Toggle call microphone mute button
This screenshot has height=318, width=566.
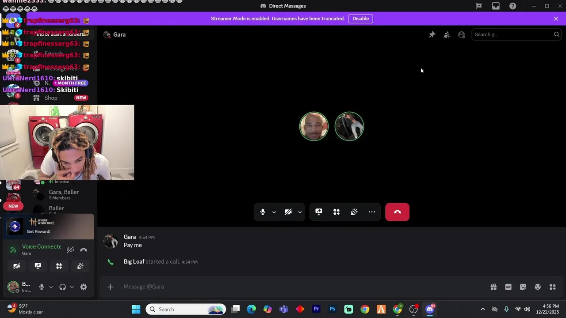click(x=263, y=212)
